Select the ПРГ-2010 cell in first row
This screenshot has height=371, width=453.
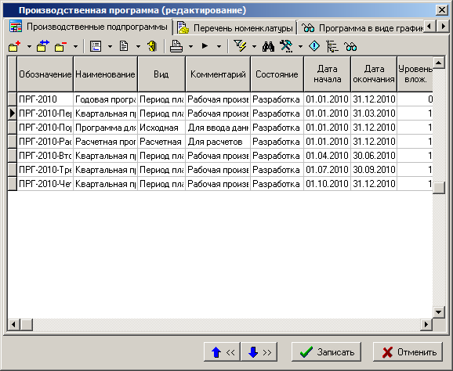[x=45, y=99]
